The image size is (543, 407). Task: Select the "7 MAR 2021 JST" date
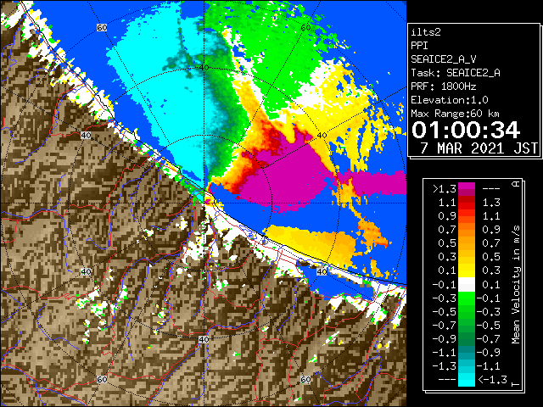(479, 148)
